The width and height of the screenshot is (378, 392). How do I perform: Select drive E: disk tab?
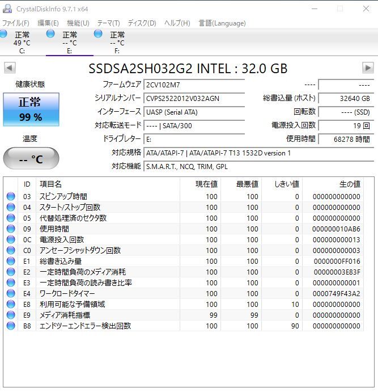[x=69, y=42]
